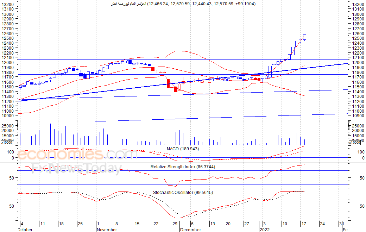This screenshot has height=232, width=366.
Task: Click the 12400 level on left price axis
Action: click(x=7, y=43)
